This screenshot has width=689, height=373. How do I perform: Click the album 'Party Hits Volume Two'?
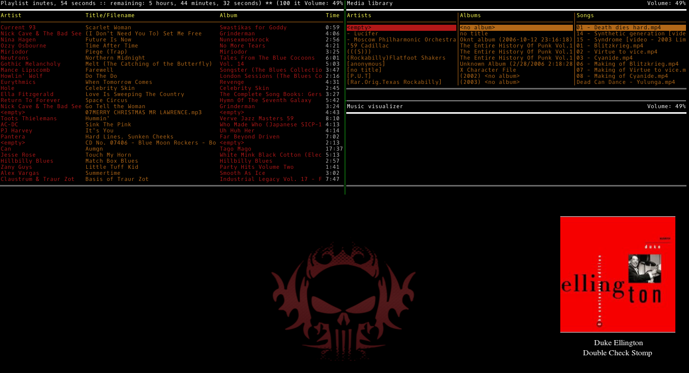256,167
